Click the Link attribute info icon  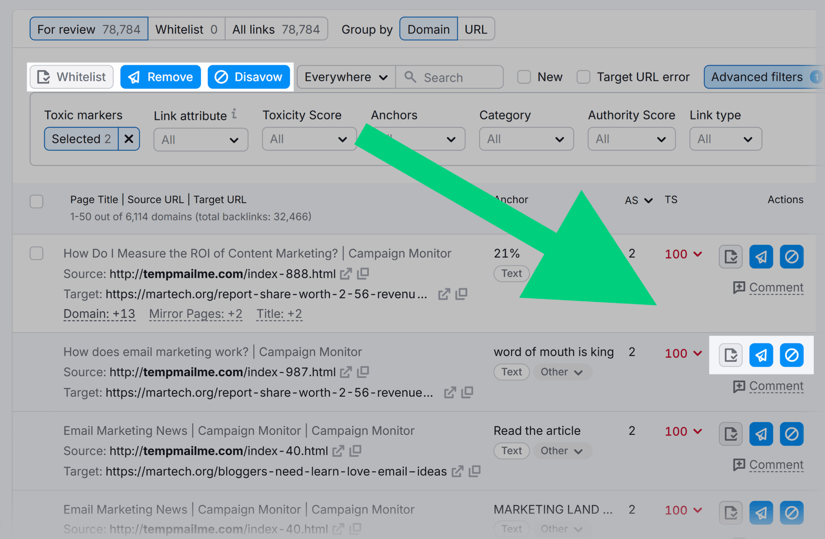pos(234,114)
